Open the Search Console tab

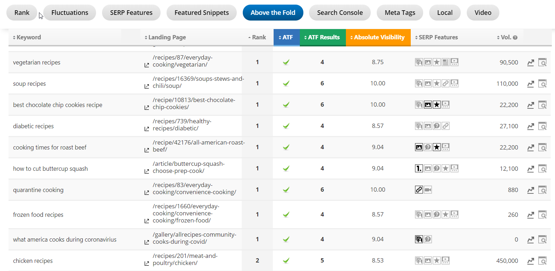point(340,13)
